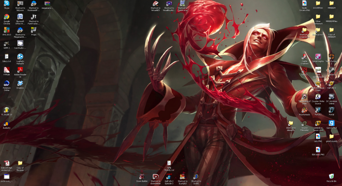The height and width of the screenshot is (186, 342).
Task: Select the Dropbox shortcut icon
Action: click(x=20, y=83)
